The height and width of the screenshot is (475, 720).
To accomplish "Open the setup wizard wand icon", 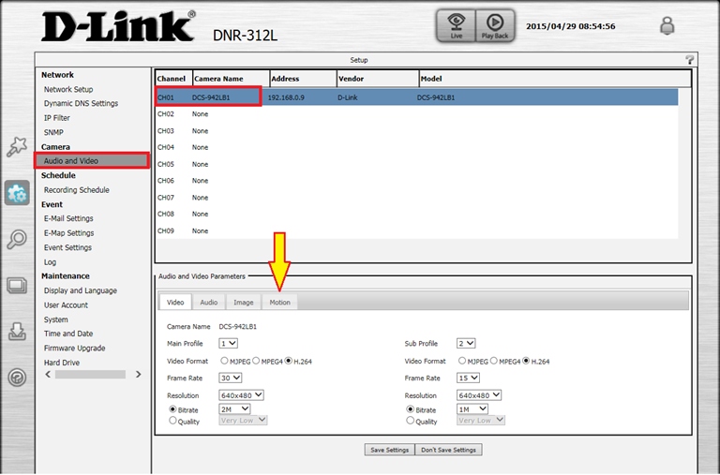I will 17,147.
